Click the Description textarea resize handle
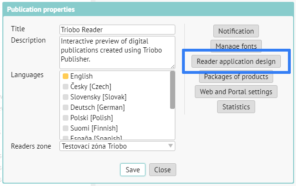The width and height of the screenshot is (296, 186). pyautogui.click(x=173, y=66)
